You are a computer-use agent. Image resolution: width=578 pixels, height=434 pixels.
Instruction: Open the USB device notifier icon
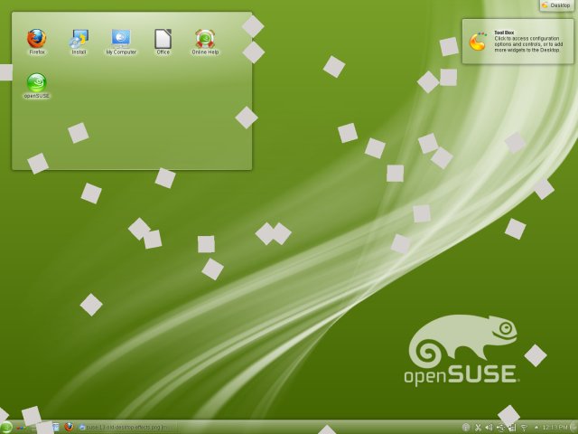[501, 428]
